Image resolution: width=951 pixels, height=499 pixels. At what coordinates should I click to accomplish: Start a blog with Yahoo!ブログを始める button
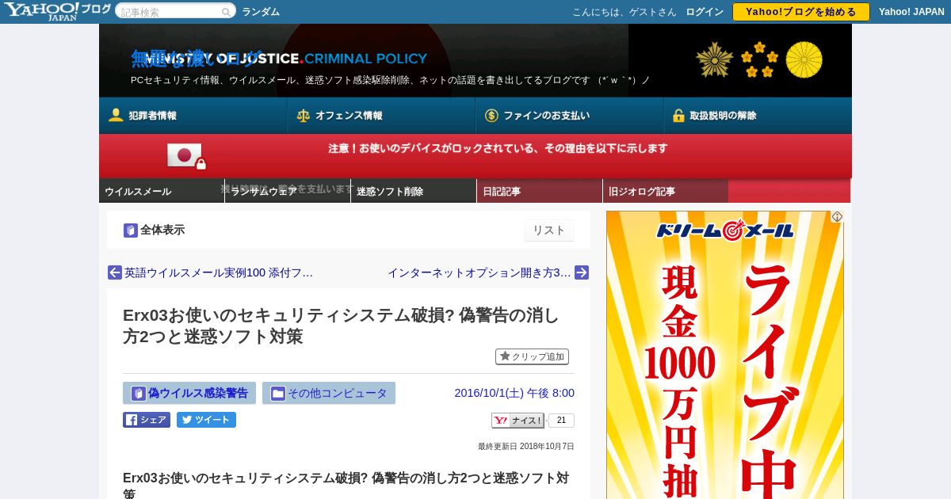pyautogui.click(x=800, y=12)
